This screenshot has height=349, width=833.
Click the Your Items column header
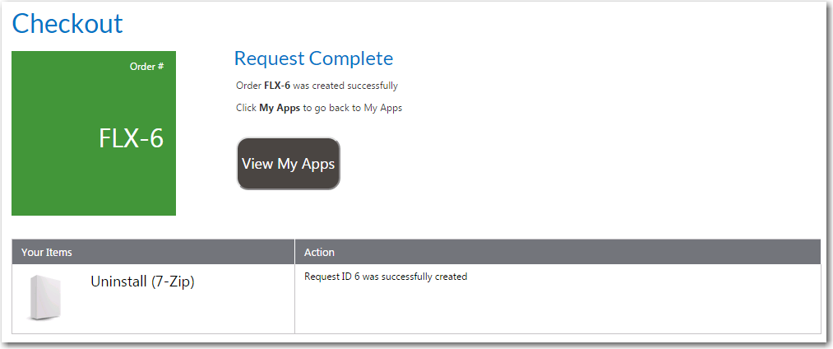click(x=47, y=252)
